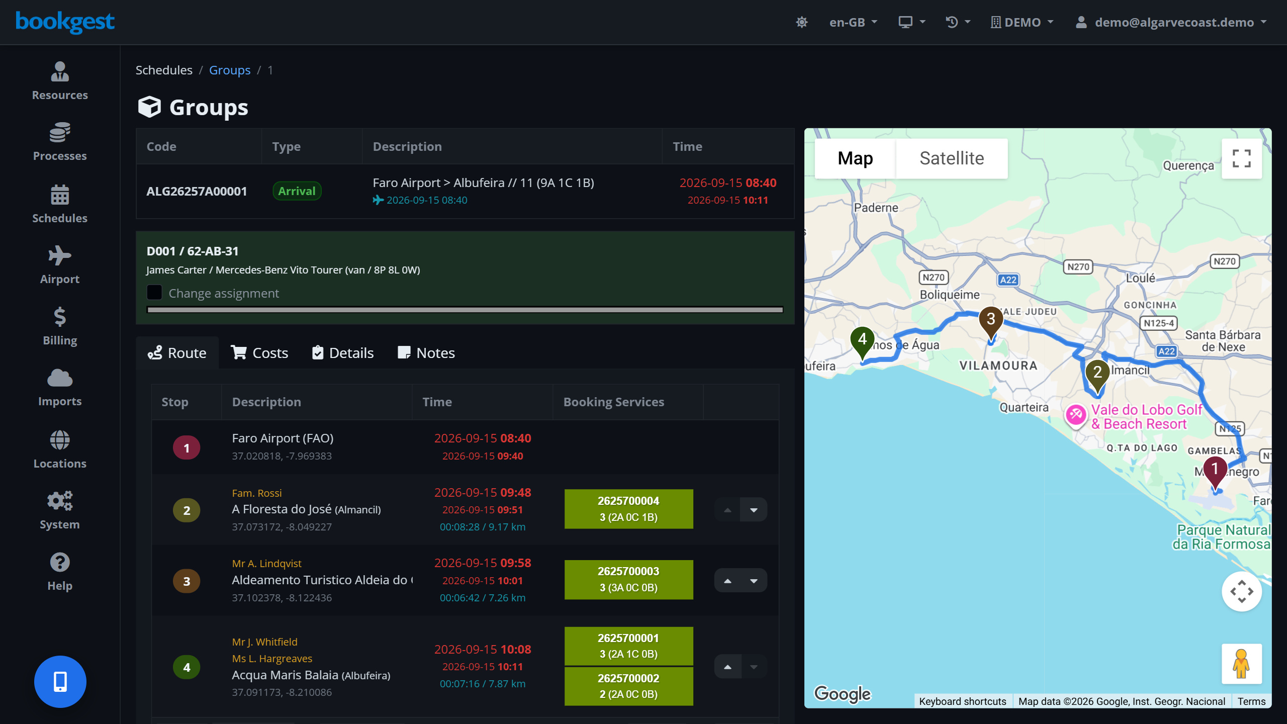Select the Costs tab
The image size is (1287, 724).
pos(259,353)
